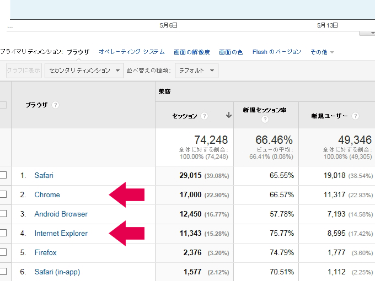375x281 pixels.
Task: Tick the checkbox for Android Browser row
Action: coord(3,214)
